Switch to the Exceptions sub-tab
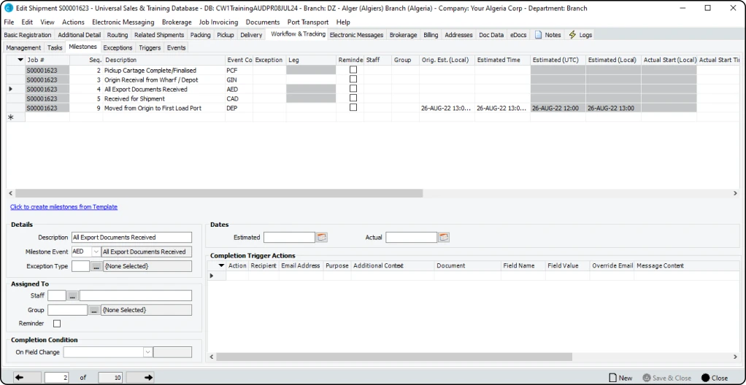 118,48
